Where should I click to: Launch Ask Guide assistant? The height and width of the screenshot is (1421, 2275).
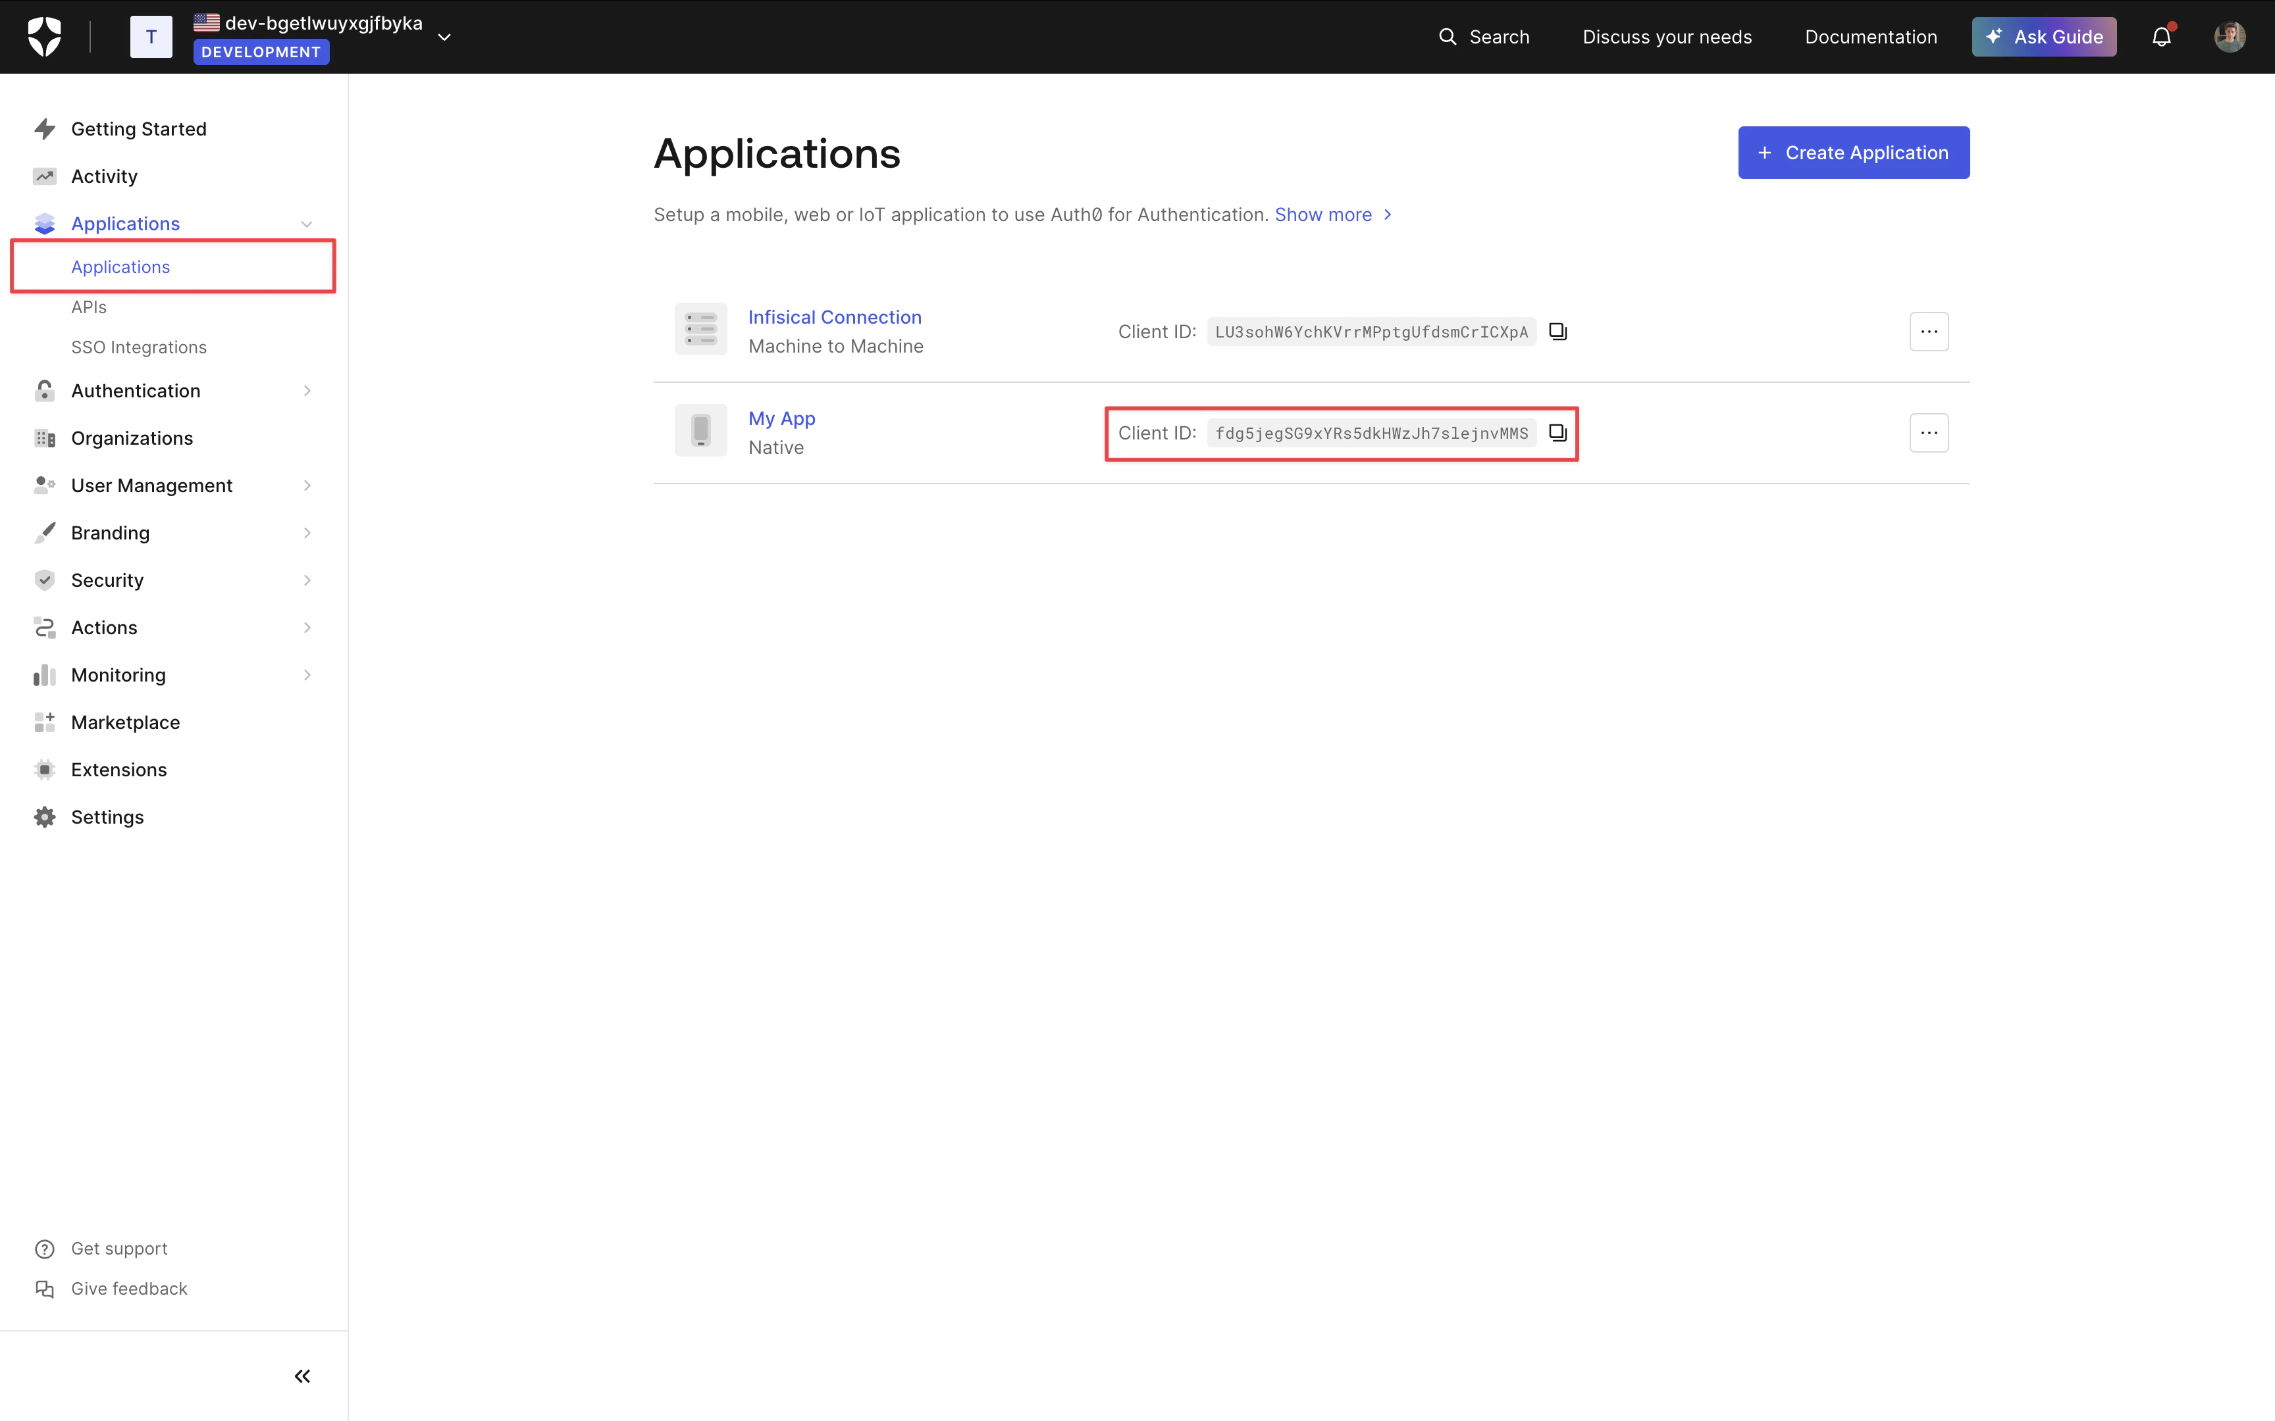[2044, 37]
